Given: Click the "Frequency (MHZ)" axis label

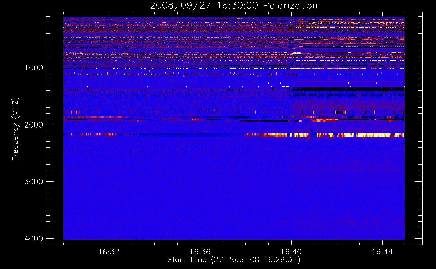Looking at the screenshot, I should pos(16,129).
